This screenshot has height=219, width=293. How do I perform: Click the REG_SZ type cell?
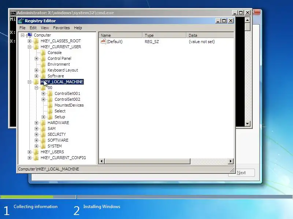(152, 42)
